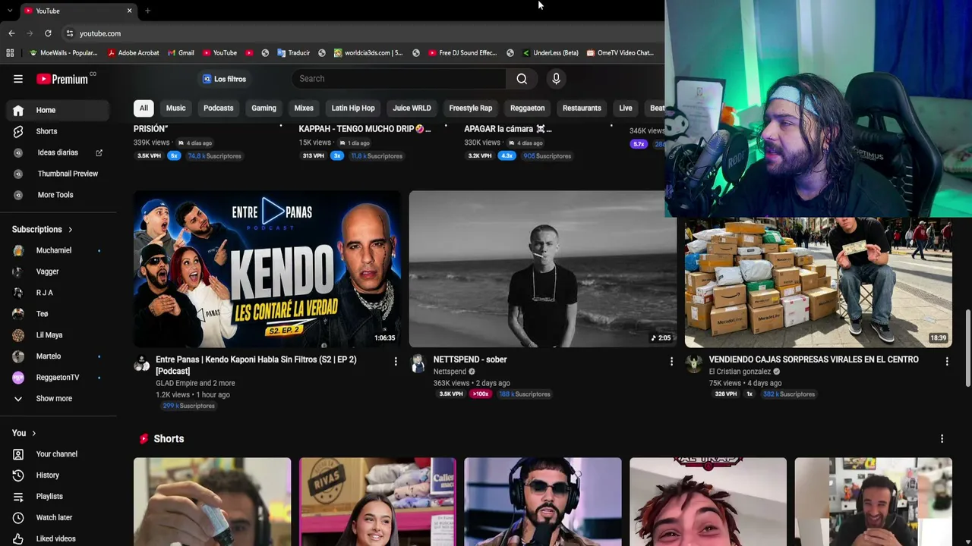Click the magnifier search button
The height and width of the screenshot is (546, 972).
point(522,79)
